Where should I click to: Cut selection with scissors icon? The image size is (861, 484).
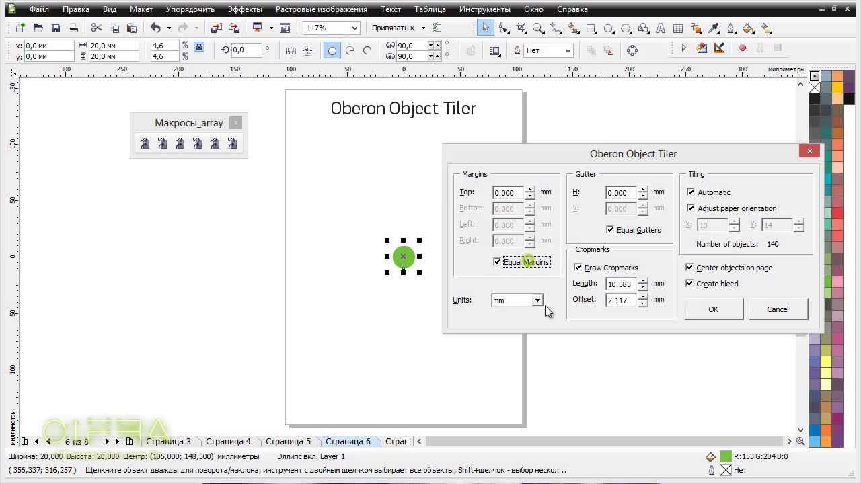[x=96, y=28]
